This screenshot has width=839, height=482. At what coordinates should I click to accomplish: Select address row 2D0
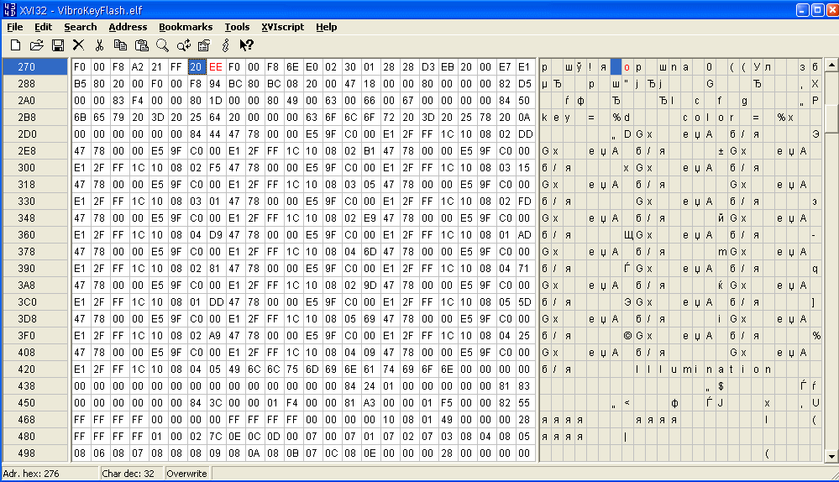[x=35, y=134]
